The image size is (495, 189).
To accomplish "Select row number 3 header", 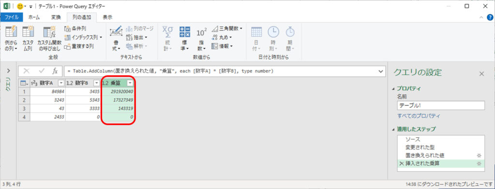I will [24, 108].
